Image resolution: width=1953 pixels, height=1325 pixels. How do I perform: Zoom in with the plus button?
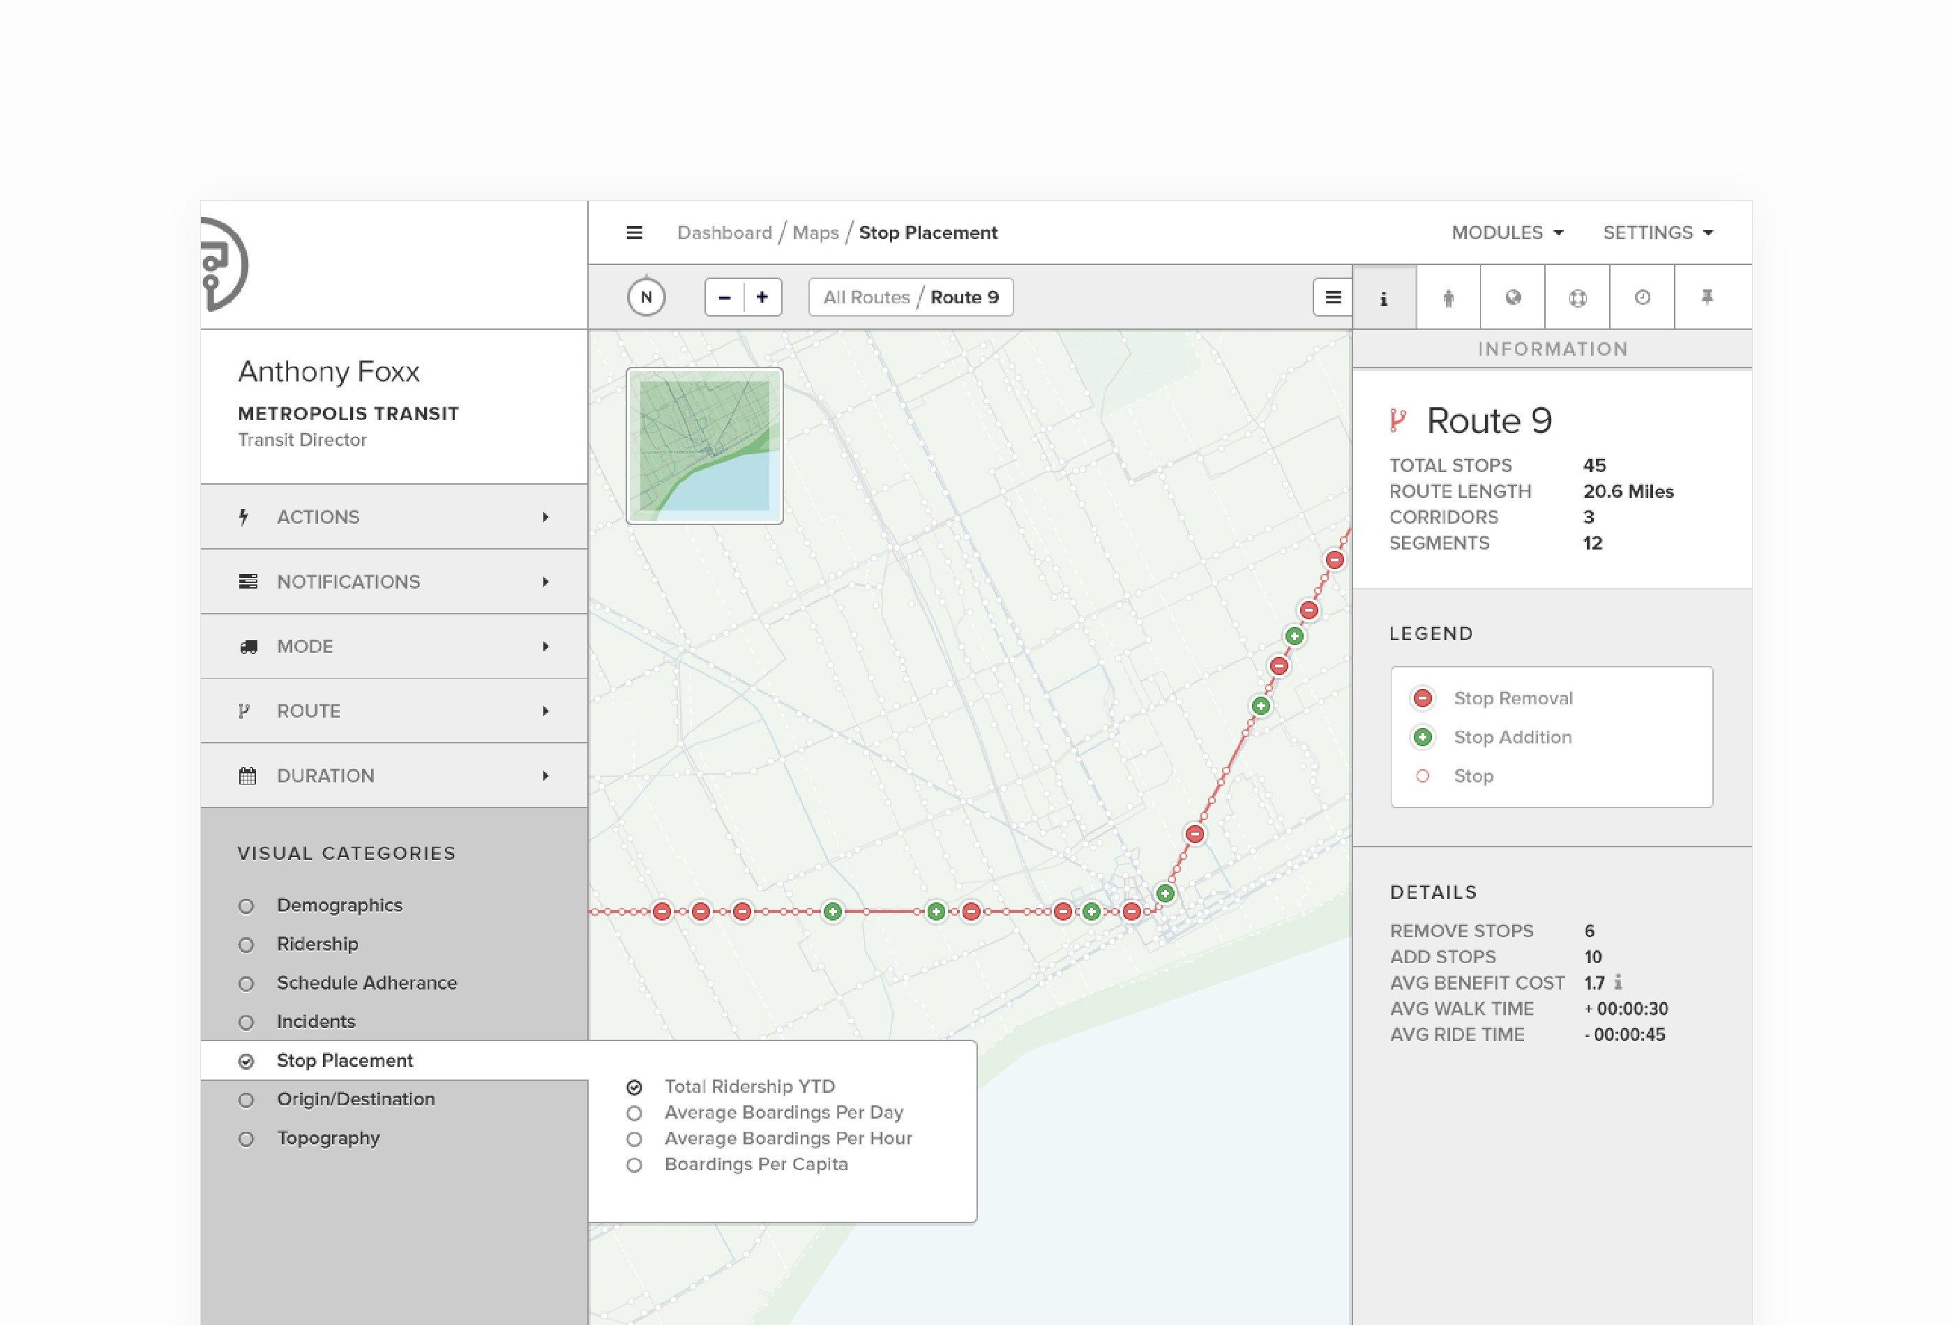point(762,298)
